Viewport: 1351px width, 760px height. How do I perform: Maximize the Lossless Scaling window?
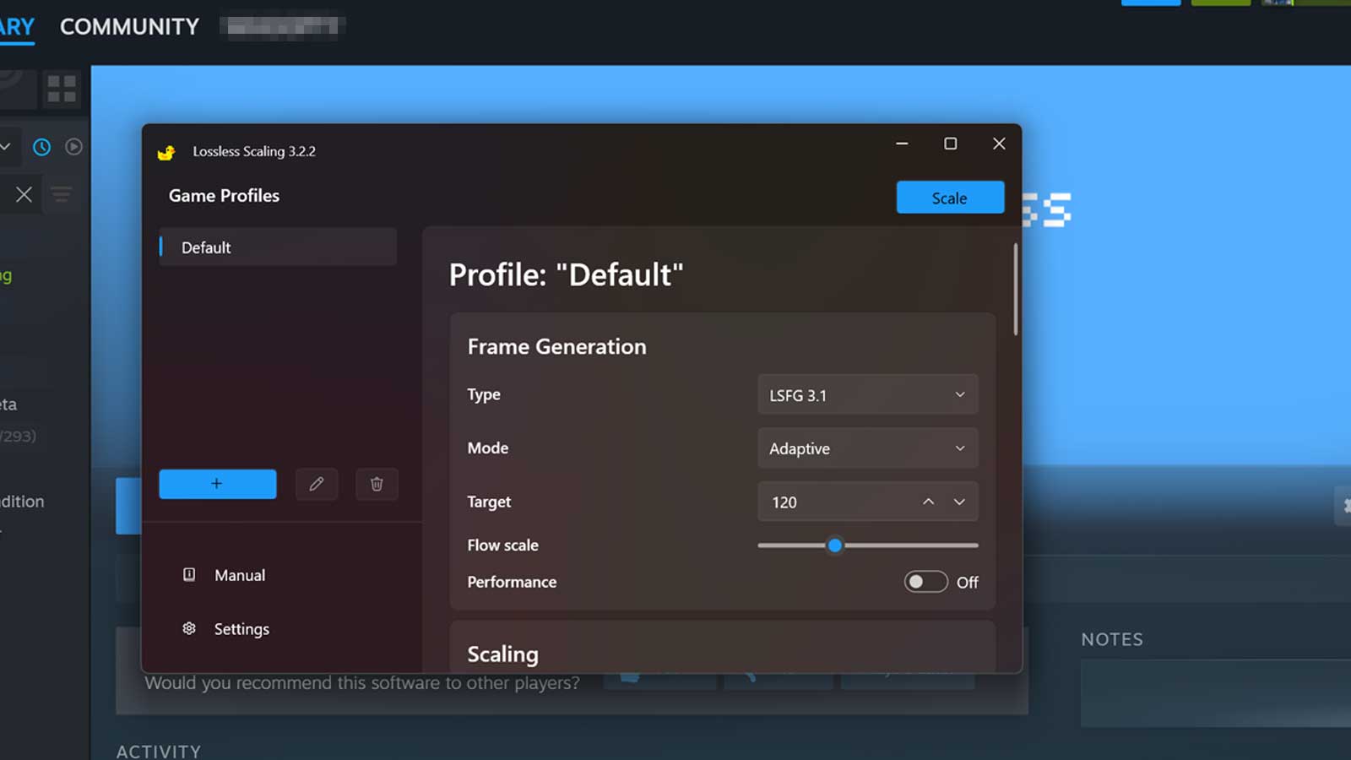point(951,144)
